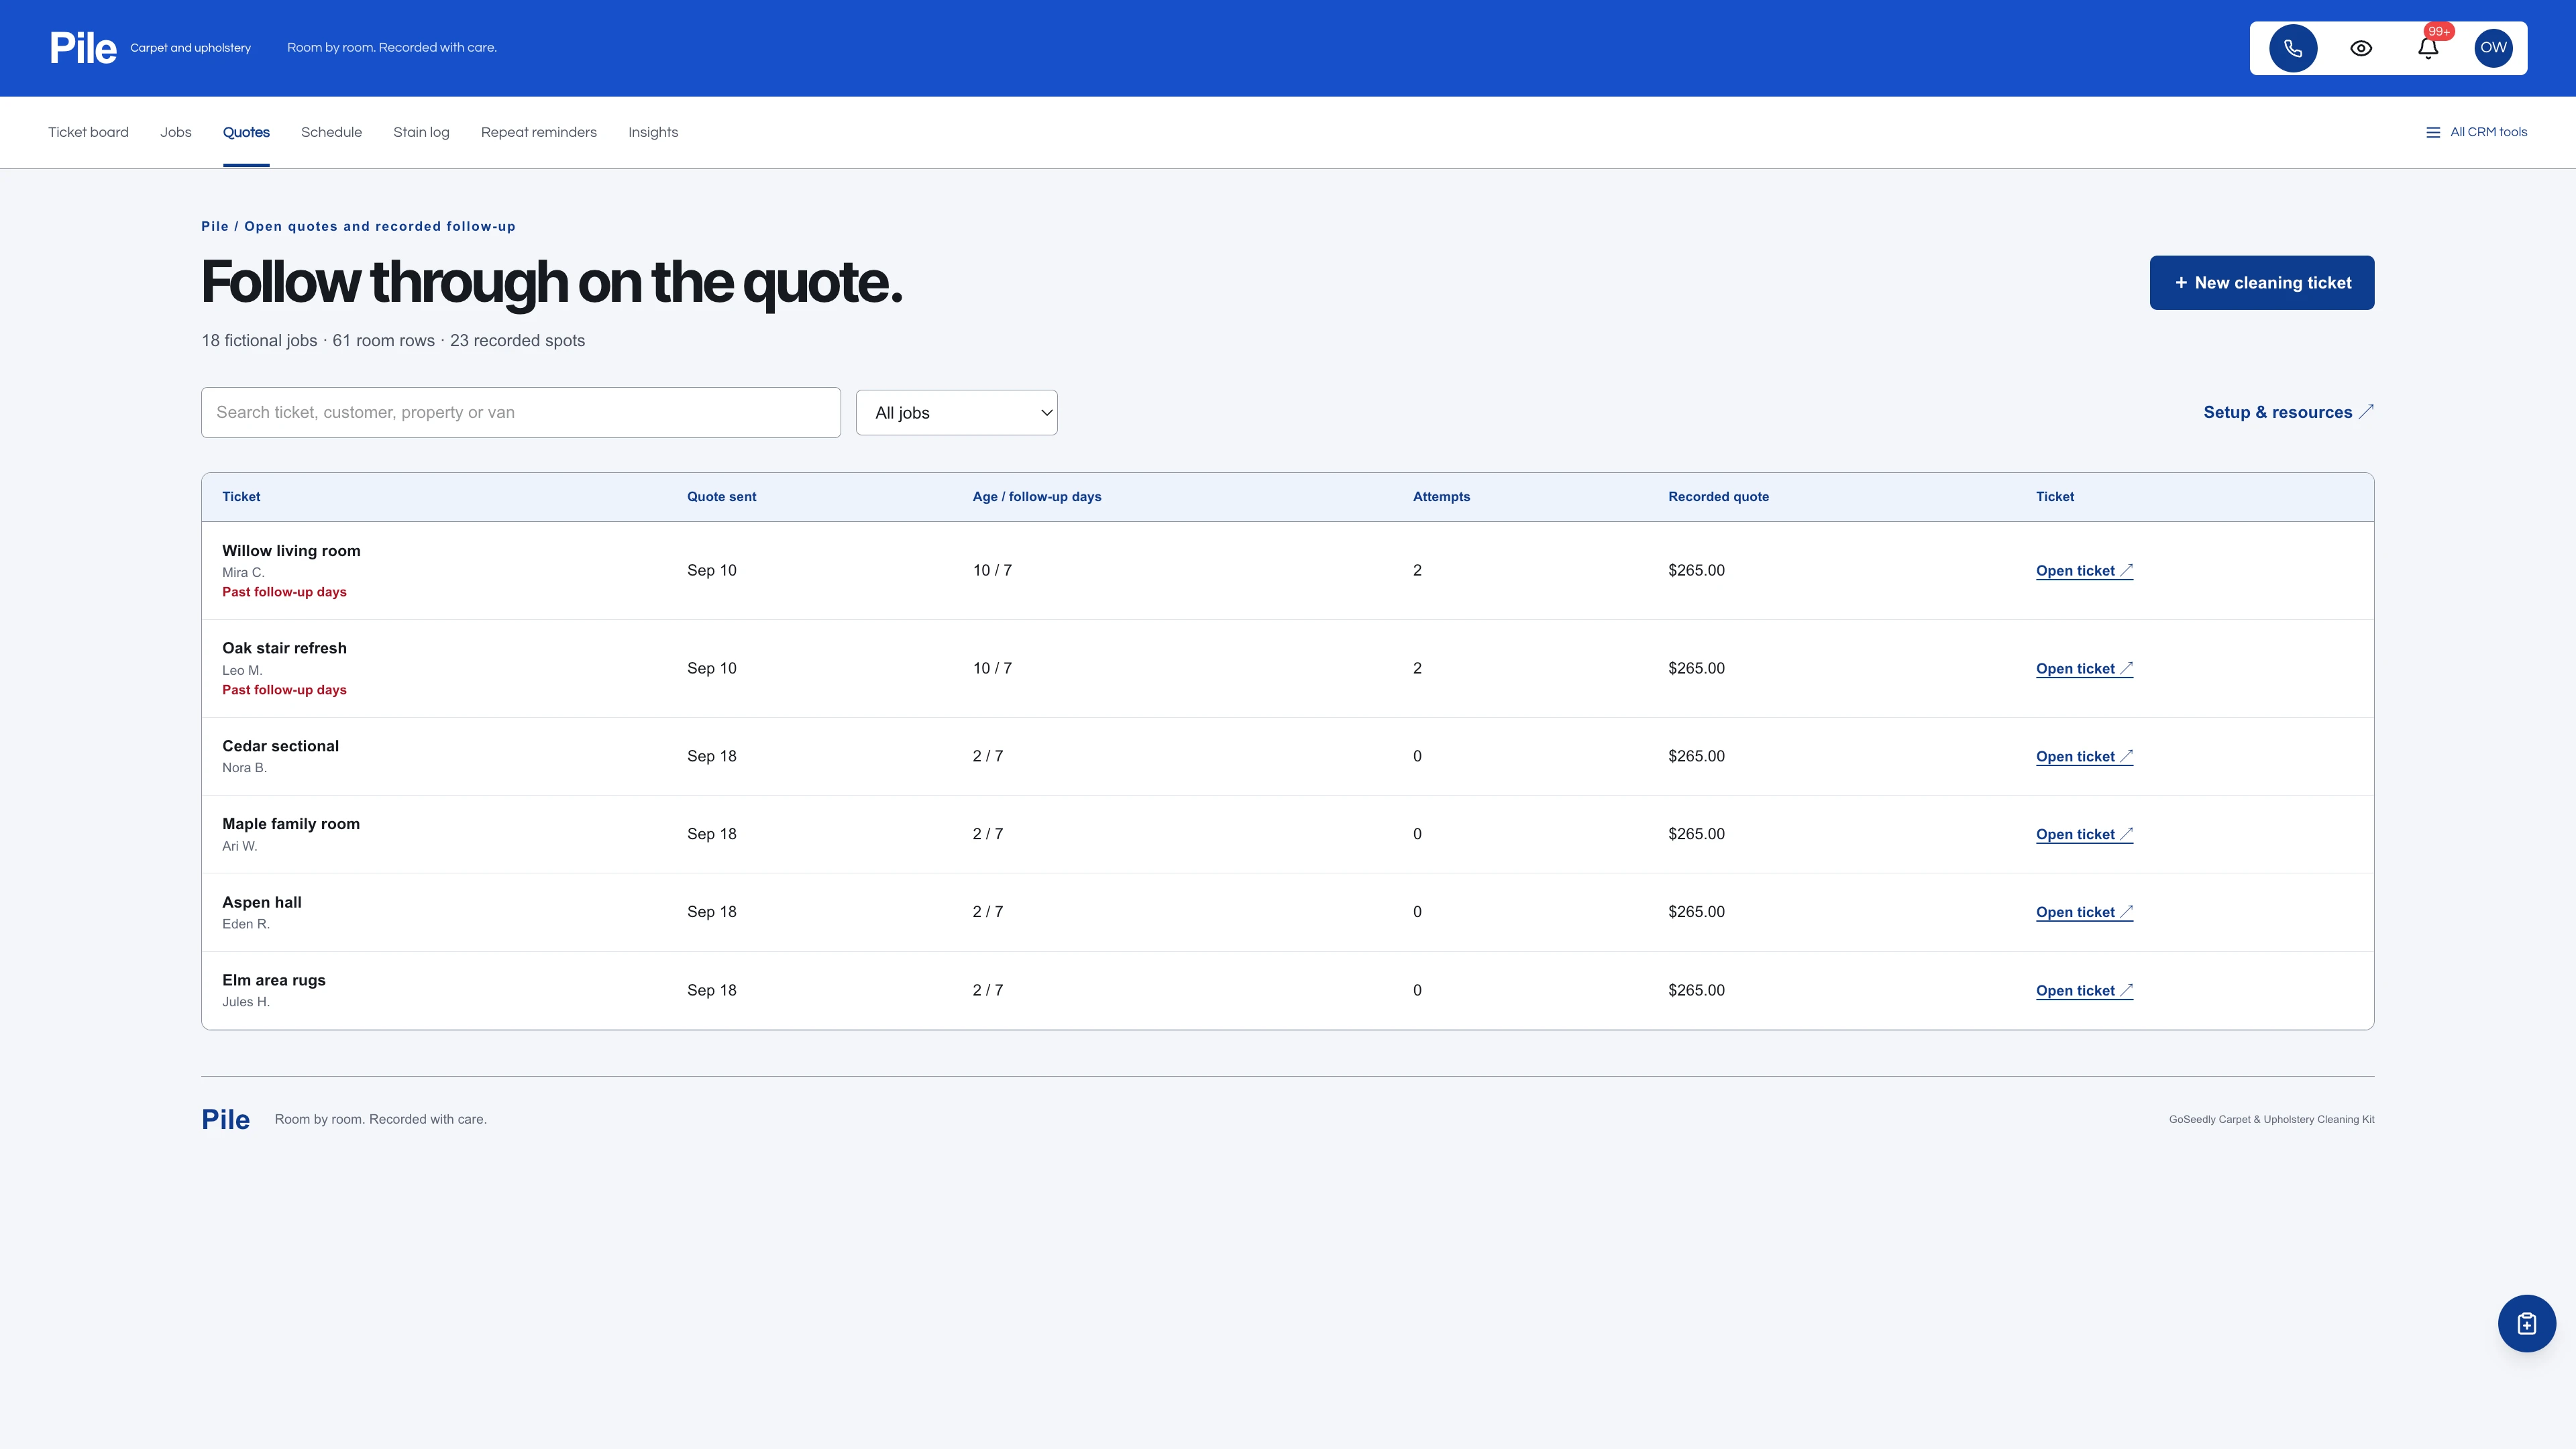View the Insights tab
2576x1449 pixels.
[653, 132]
